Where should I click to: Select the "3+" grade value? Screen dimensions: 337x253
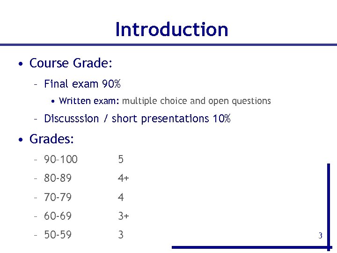coord(124,216)
